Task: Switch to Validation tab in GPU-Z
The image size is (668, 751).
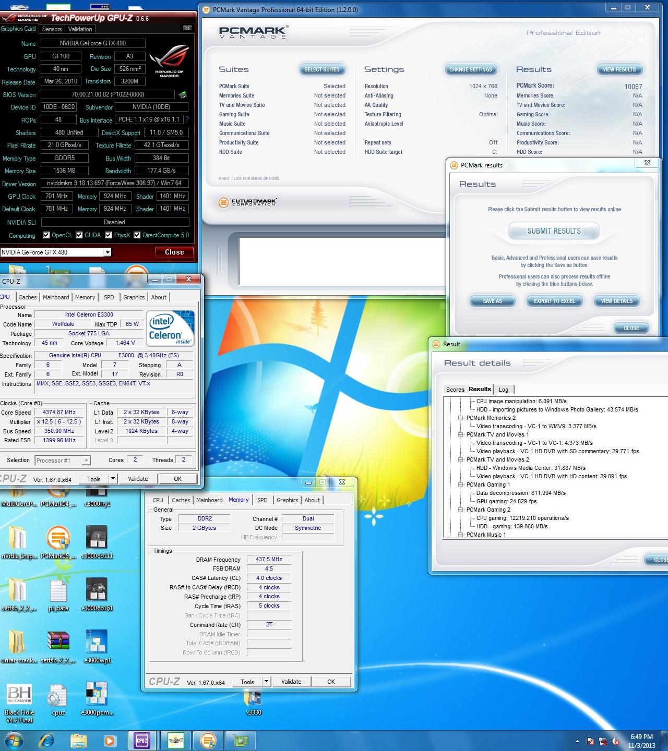Action: 80,29
